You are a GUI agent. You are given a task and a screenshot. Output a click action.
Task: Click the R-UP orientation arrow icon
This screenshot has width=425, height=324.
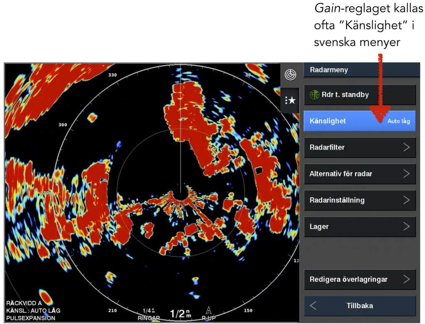pos(208,311)
